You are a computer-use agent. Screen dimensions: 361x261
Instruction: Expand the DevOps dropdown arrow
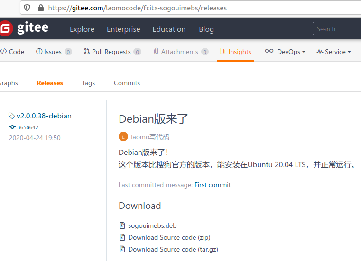(x=304, y=52)
